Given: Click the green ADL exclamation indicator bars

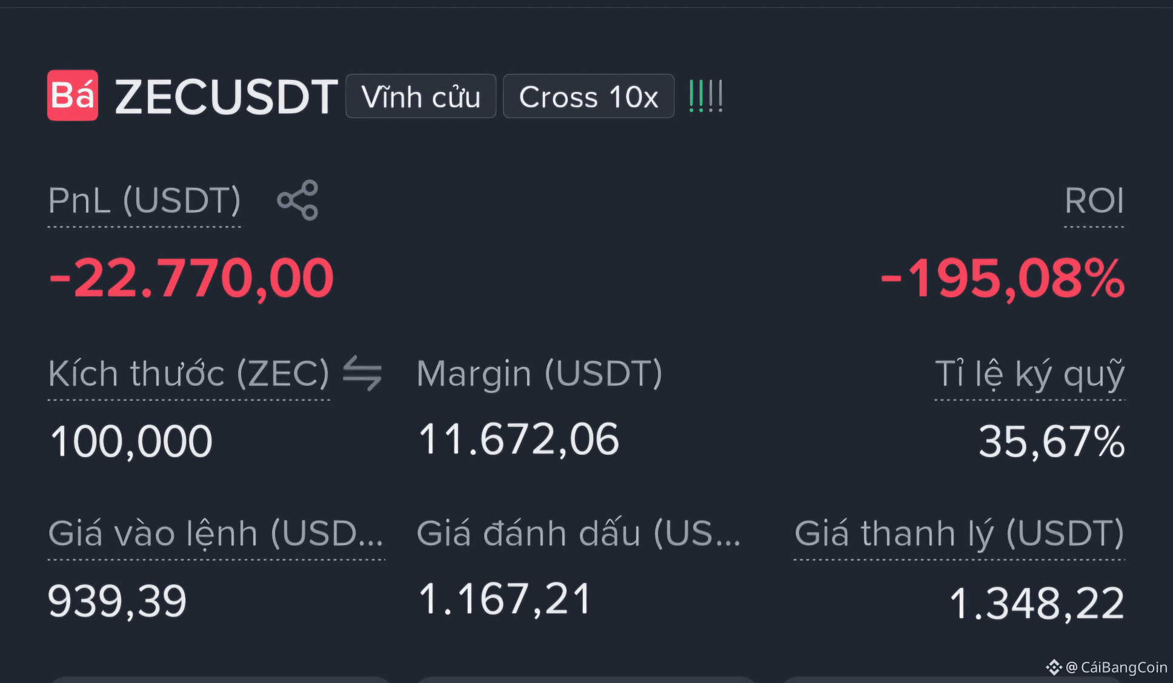Looking at the screenshot, I should pyautogui.click(x=706, y=96).
